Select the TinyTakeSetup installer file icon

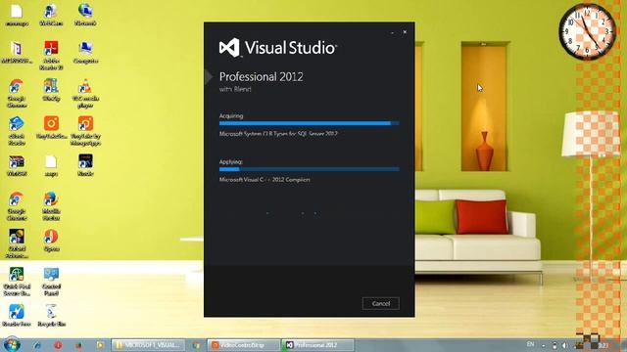click(x=51, y=128)
